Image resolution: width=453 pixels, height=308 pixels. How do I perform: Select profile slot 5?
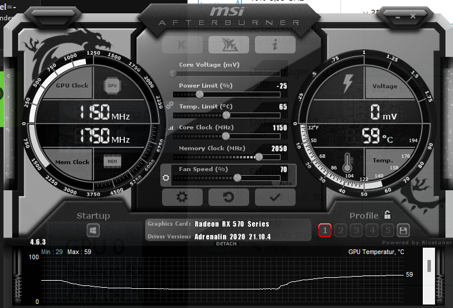(x=388, y=230)
